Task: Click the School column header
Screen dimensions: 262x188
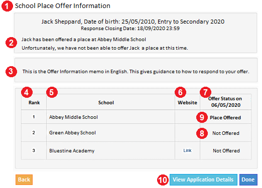Action: click(106, 103)
